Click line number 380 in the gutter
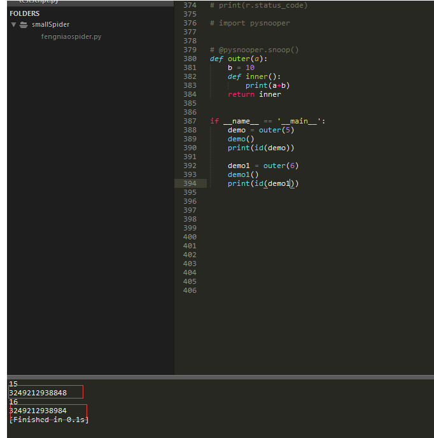The image size is (434, 438). [x=190, y=59]
